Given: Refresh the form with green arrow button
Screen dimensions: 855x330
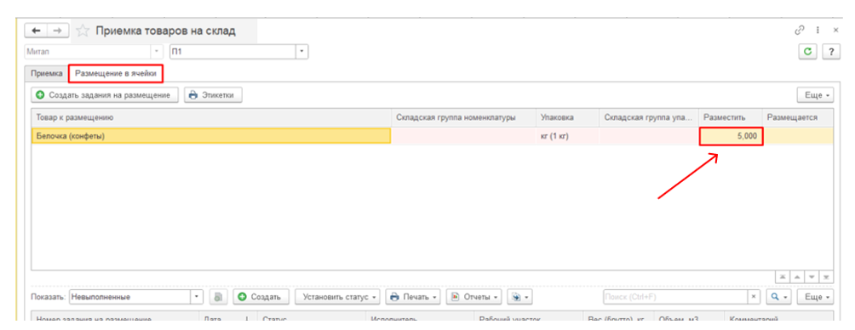Looking at the screenshot, I should click(808, 52).
